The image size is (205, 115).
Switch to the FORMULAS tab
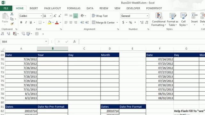click(74, 8)
